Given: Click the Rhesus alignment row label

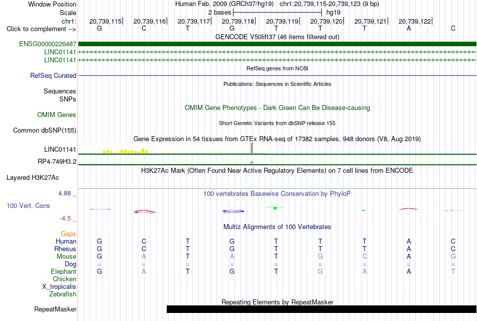Looking at the screenshot, I should [65, 249].
